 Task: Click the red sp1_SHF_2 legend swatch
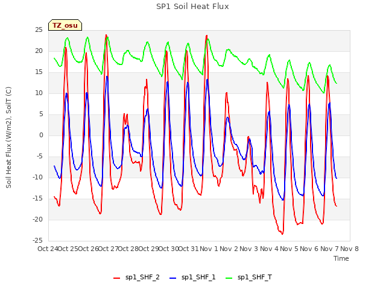pos(116,278)
